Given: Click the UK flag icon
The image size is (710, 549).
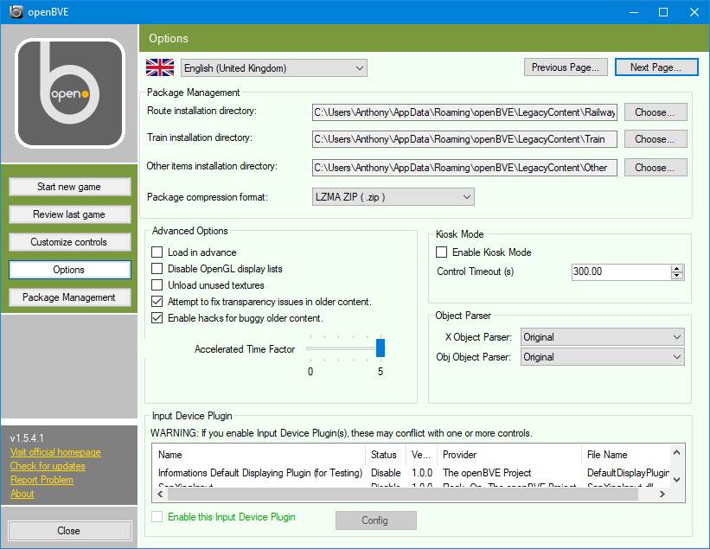Looking at the screenshot, I should [160, 68].
